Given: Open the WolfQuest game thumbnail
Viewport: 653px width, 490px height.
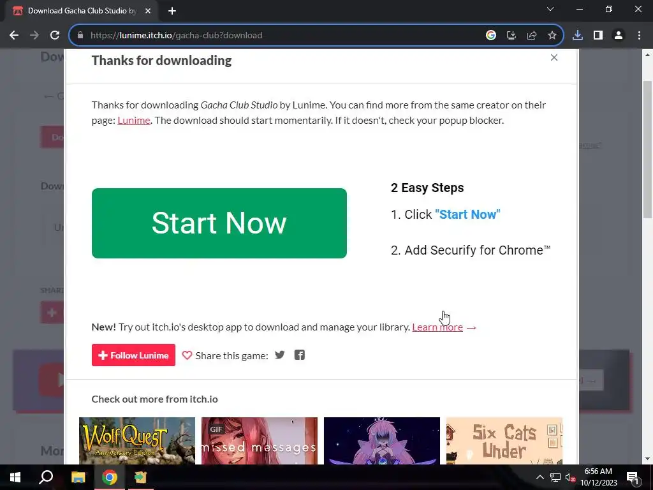Looking at the screenshot, I should tap(137, 441).
